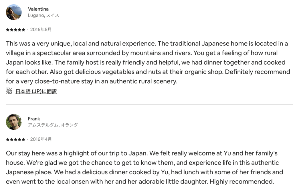
Task: Click the first star in Valentina's rating
Action: pos(7,30)
